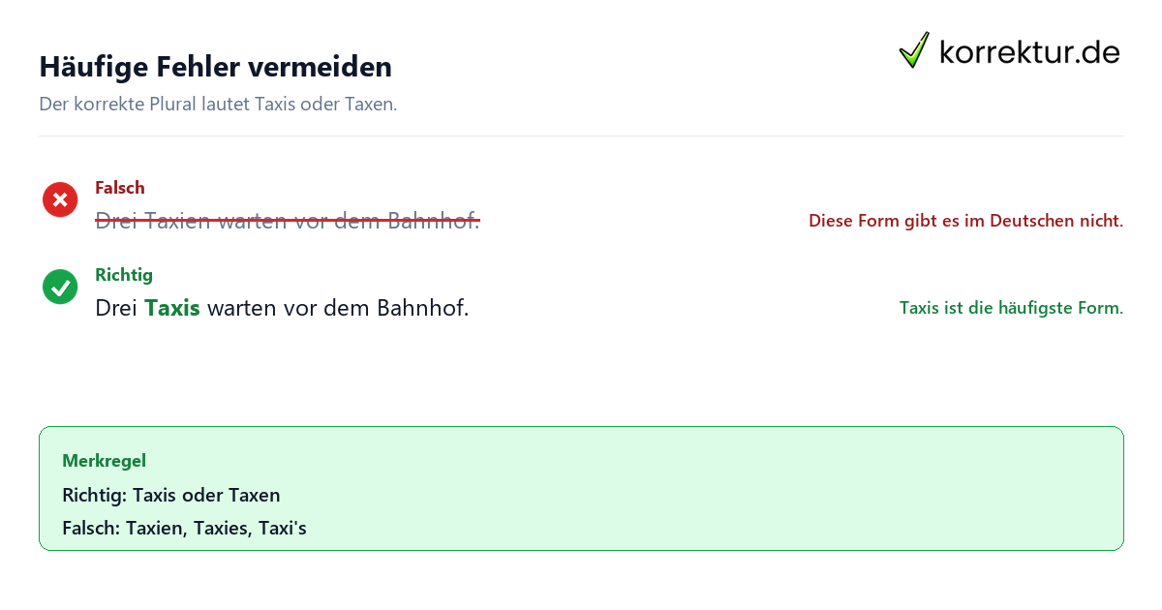Click the subtitle about the correct plural Taxis
The image size is (1162, 610).
[218, 104]
